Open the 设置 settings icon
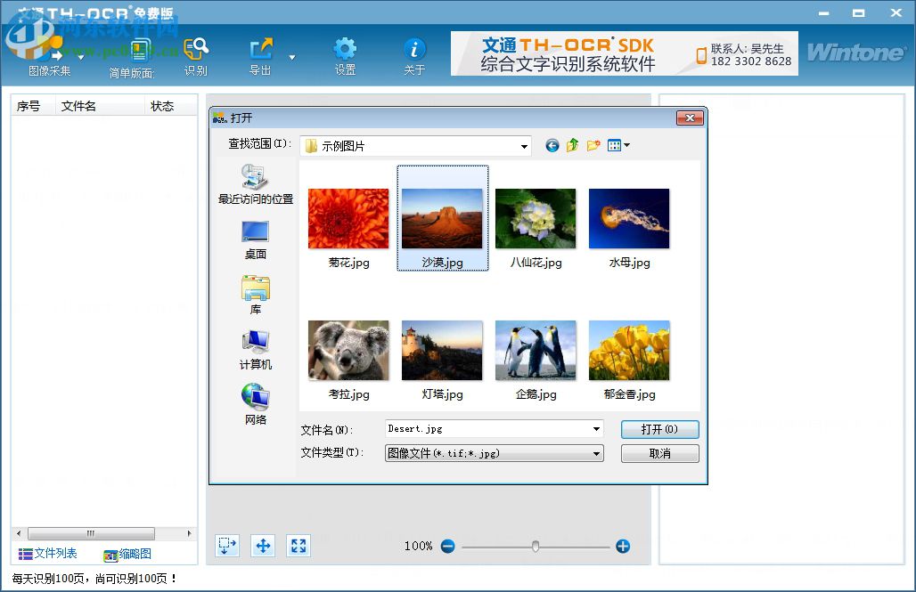This screenshot has height=592, width=916. point(345,49)
